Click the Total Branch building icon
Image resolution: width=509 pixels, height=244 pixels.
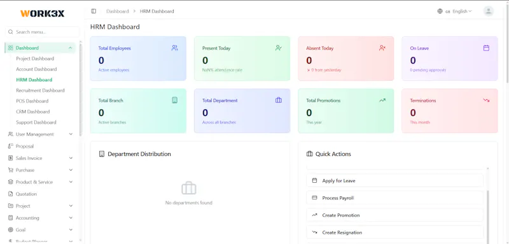(x=174, y=101)
